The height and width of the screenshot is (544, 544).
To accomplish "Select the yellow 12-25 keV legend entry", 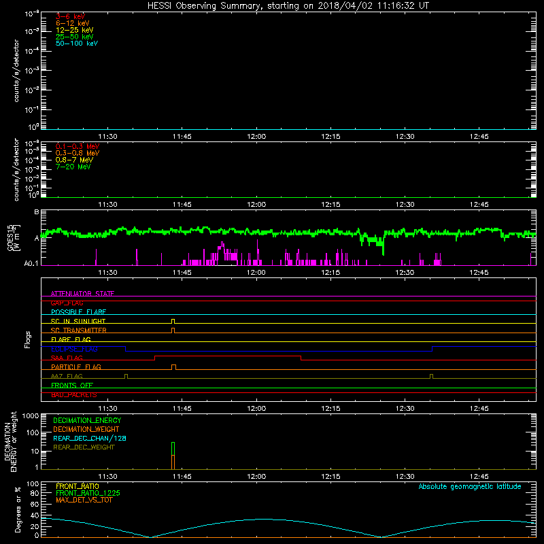I will (74, 30).
